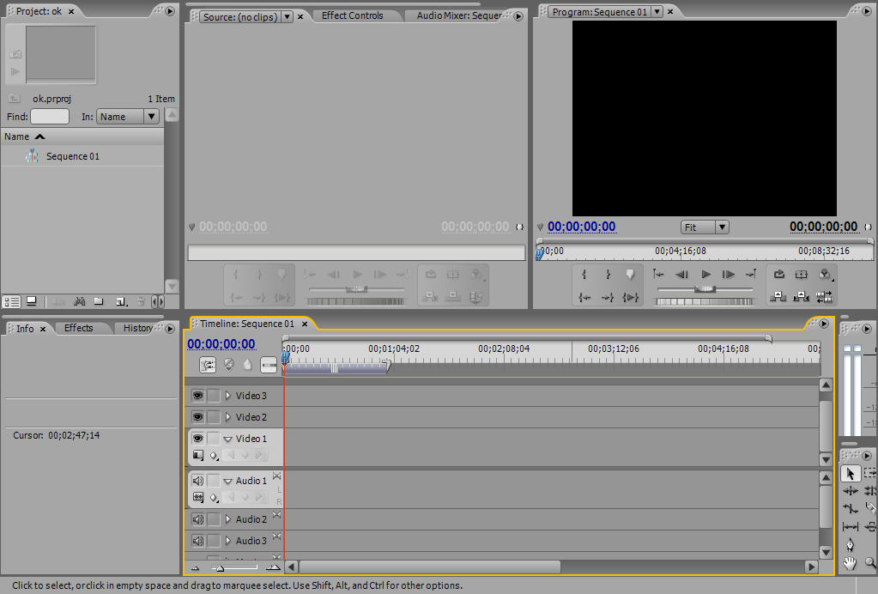Select Sequence 01 in the Project panel
Viewport: 878px width, 594px height.
[x=72, y=156]
